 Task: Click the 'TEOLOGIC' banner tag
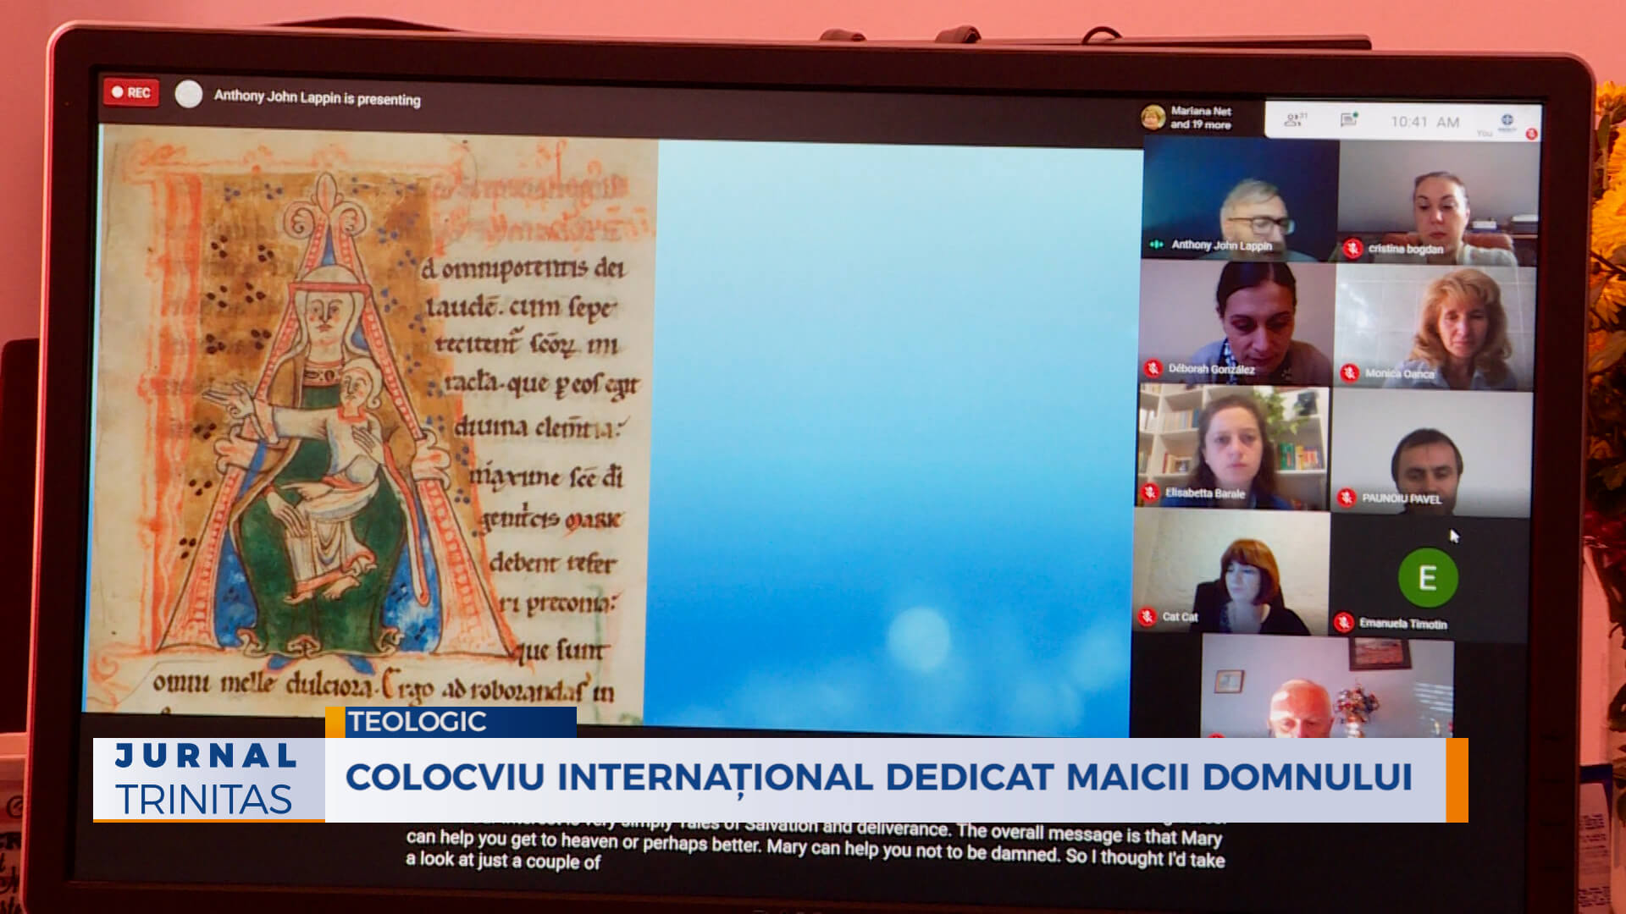point(451,722)
